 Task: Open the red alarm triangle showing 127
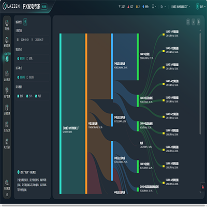click(130, 7)
